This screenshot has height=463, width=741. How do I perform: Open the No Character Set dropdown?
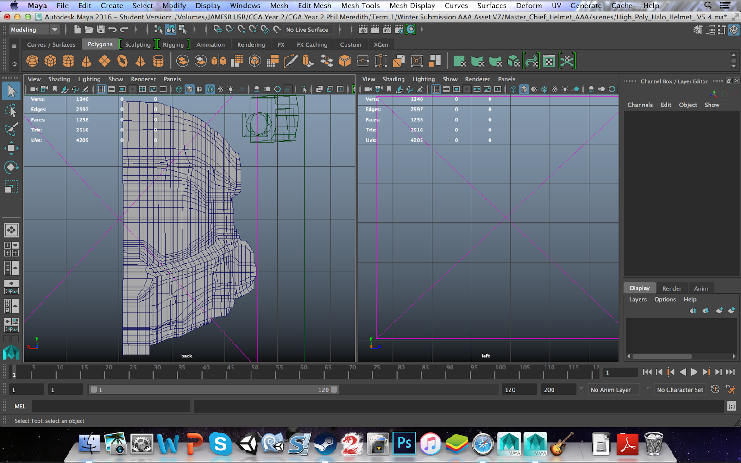click(679, 390)
